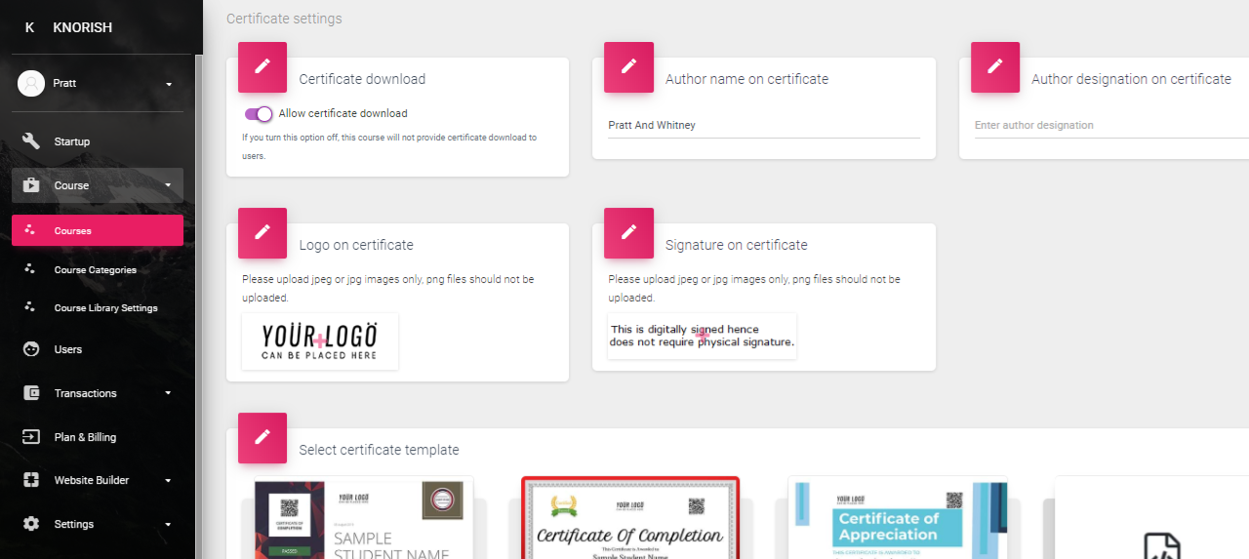Click the Startup wrench icon in sidebar

click(31, 141)
